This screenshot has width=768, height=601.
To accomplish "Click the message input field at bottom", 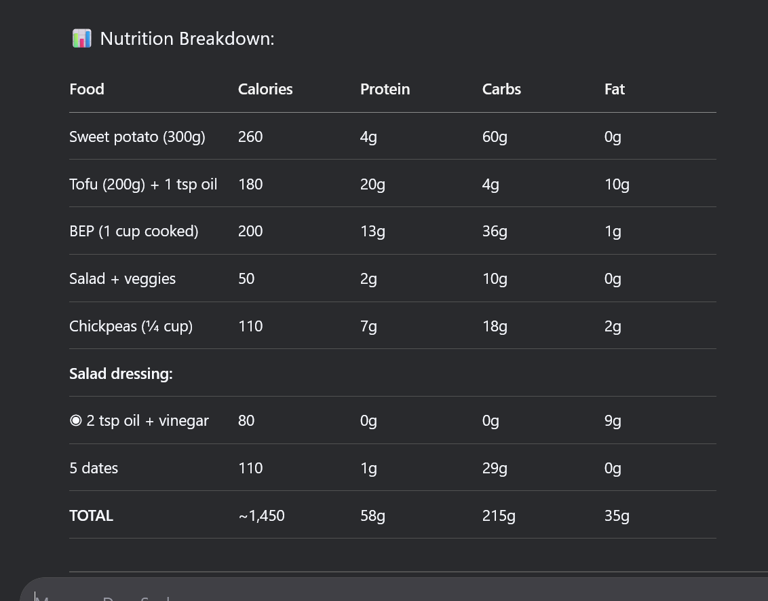I will click(393, 592).
